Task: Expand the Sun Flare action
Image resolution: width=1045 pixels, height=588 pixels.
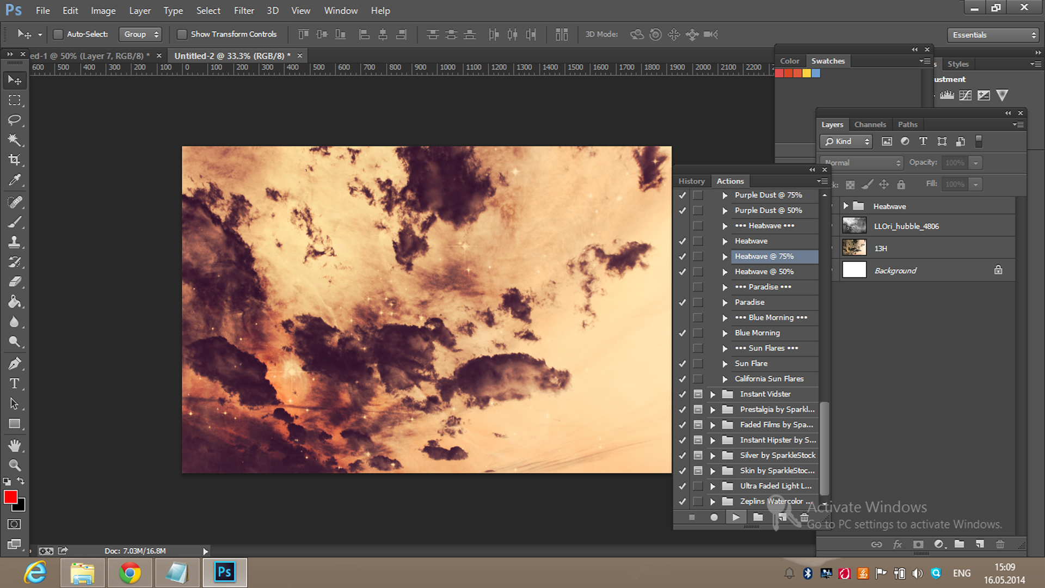Action: 724,364
